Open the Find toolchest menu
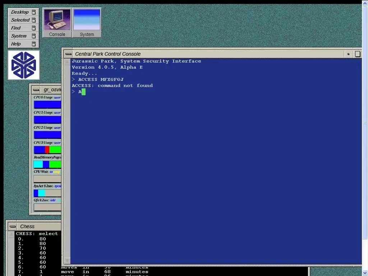The width and height of the screenshot is (368, 276). pos(23,28)
